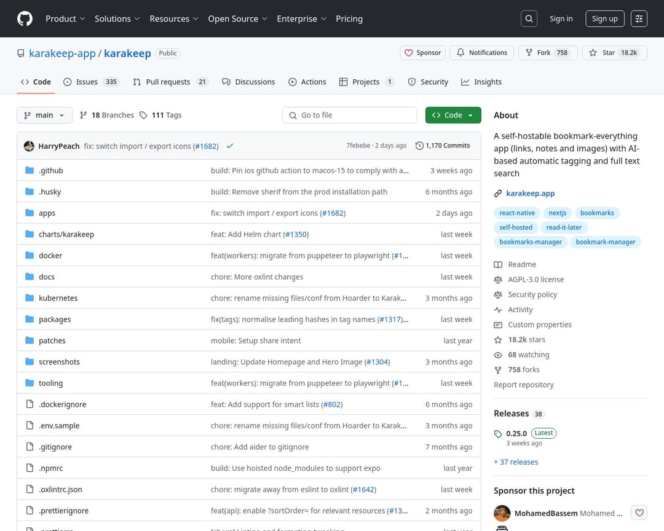Screen dimensions: 664x531
Task: Star the karakeep repository
Action: click(x=614, y=52)
